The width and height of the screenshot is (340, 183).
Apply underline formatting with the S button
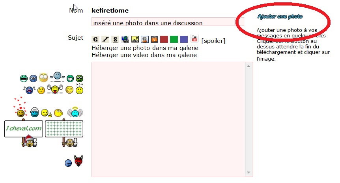pos(115,39)
